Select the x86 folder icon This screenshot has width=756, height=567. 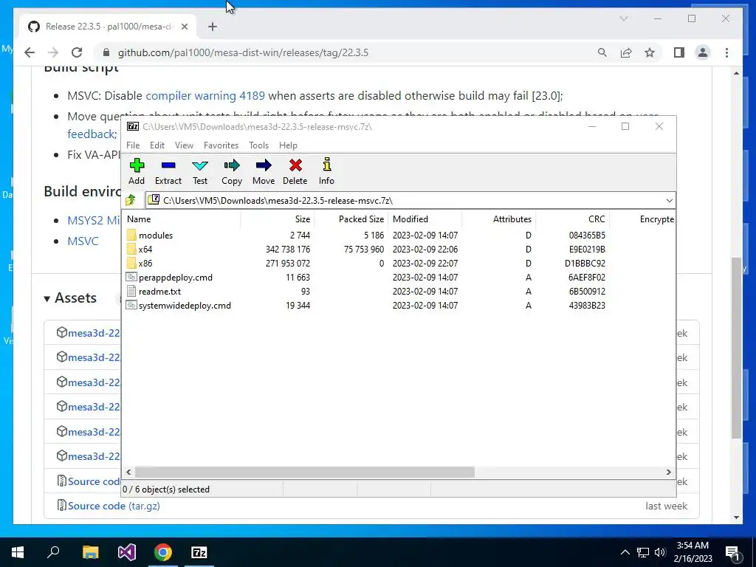131,264
